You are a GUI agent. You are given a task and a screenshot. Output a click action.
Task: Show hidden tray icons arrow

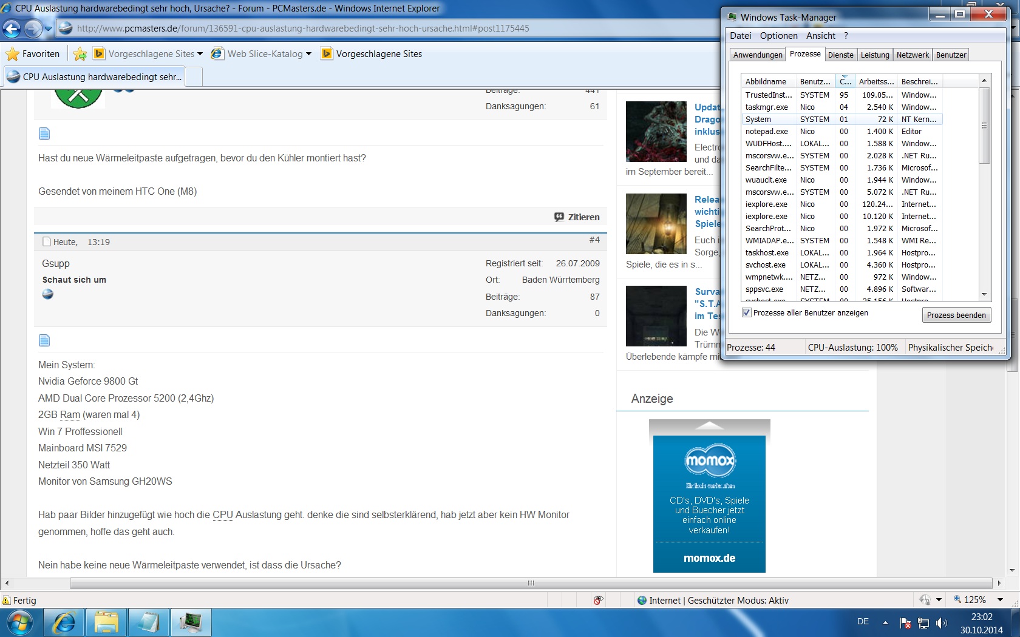coord(885,622)
